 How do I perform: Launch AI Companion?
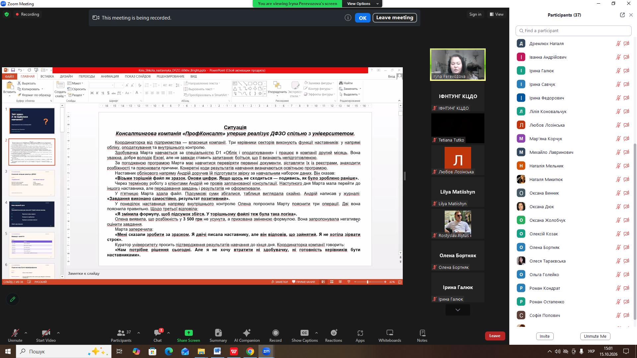[247, 335]
